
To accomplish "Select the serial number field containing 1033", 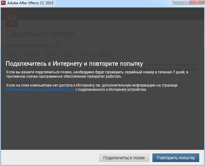I will coord(14,55).
